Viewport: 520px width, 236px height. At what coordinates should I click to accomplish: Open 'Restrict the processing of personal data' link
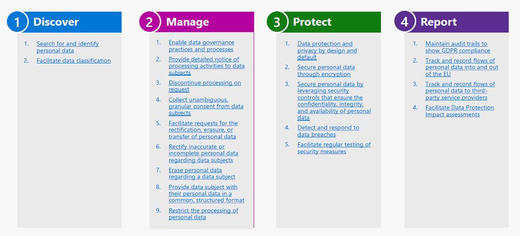203,214
